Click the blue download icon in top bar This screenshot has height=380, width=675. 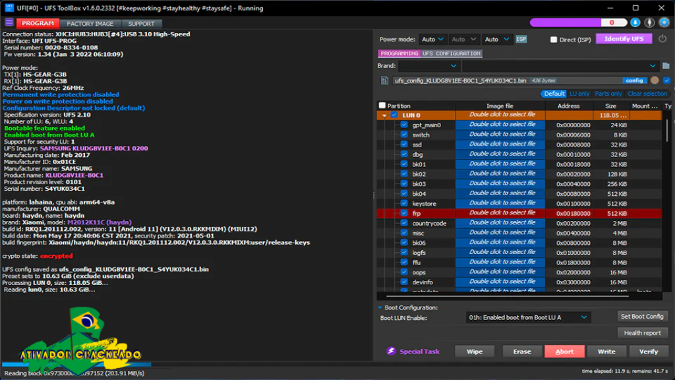(635, 22)
